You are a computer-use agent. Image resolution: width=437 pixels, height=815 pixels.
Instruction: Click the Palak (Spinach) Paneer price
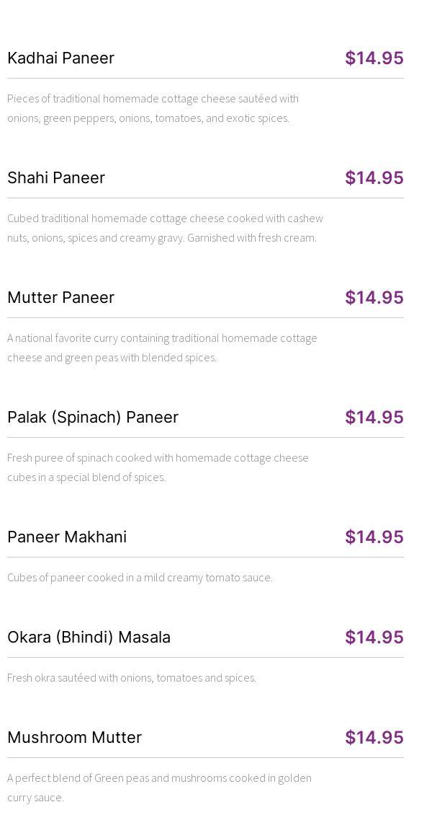374,417
